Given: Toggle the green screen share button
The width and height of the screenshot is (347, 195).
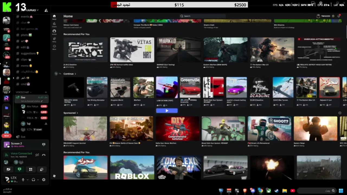Looking at the screenshot, I should tap(20, 169).
